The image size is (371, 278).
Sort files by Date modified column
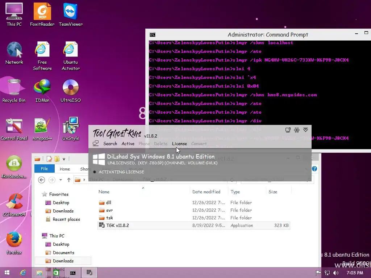[x=206, y=192]
